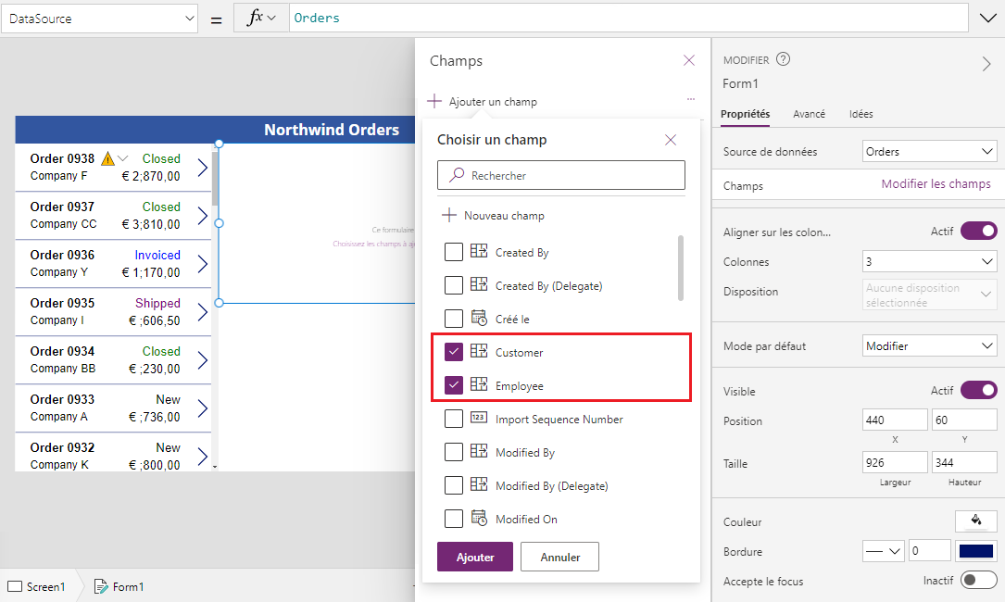Click the warning icon on Order 0938
Screen dimensions: 1005x602
(107, 158)
